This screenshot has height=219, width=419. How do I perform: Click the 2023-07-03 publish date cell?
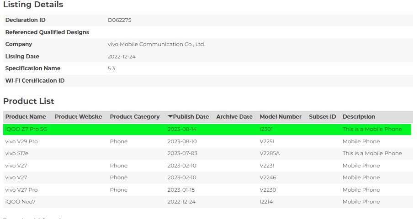tap(182, 154)
